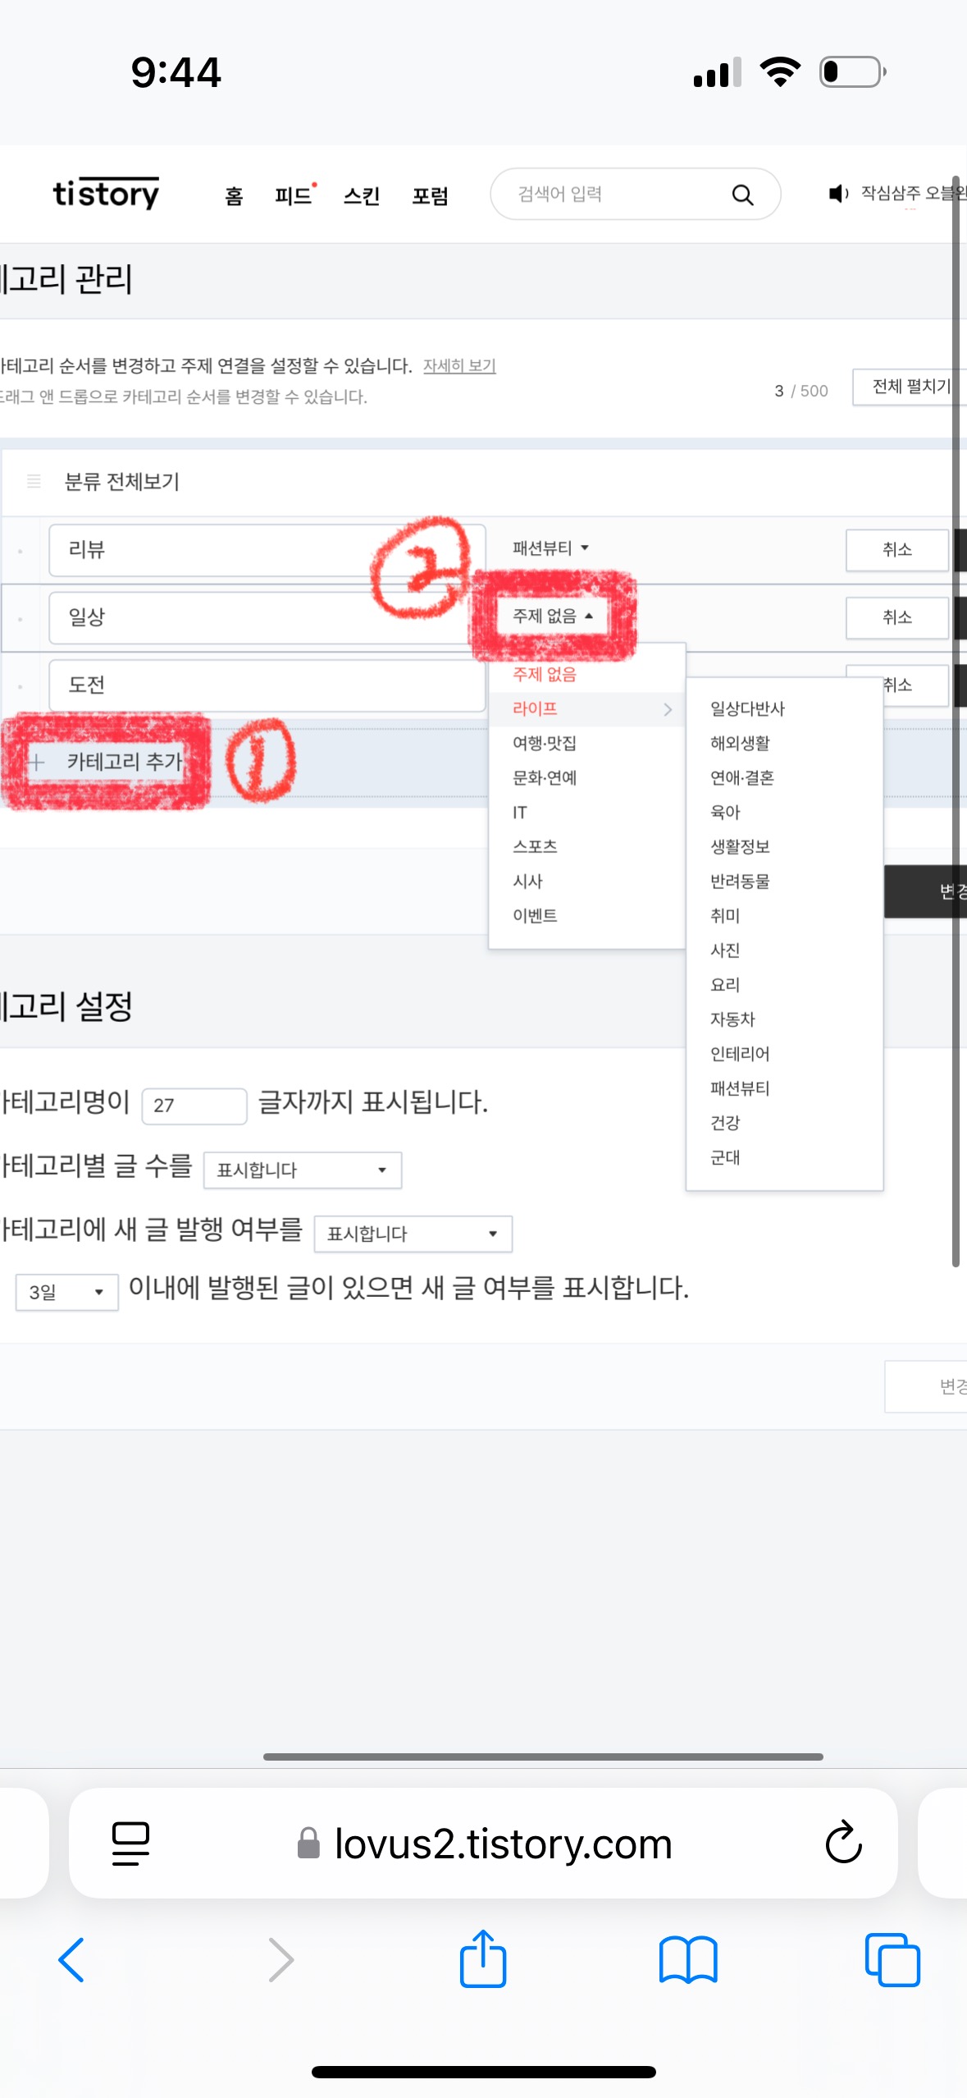Click the lock icon in address bar
967x2098 pixels.
pyautogui.click(x=308, y=1843)
